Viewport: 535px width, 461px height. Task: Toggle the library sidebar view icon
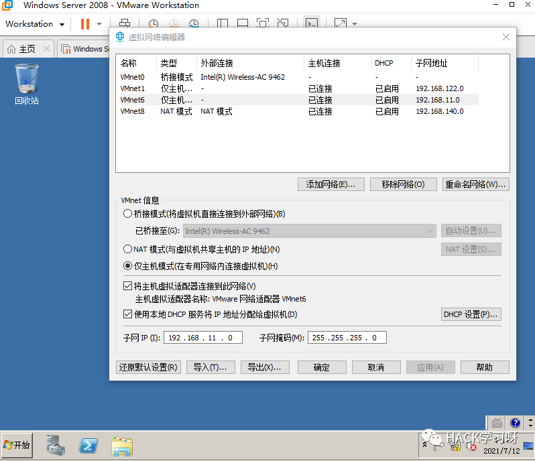click(223, 23)
